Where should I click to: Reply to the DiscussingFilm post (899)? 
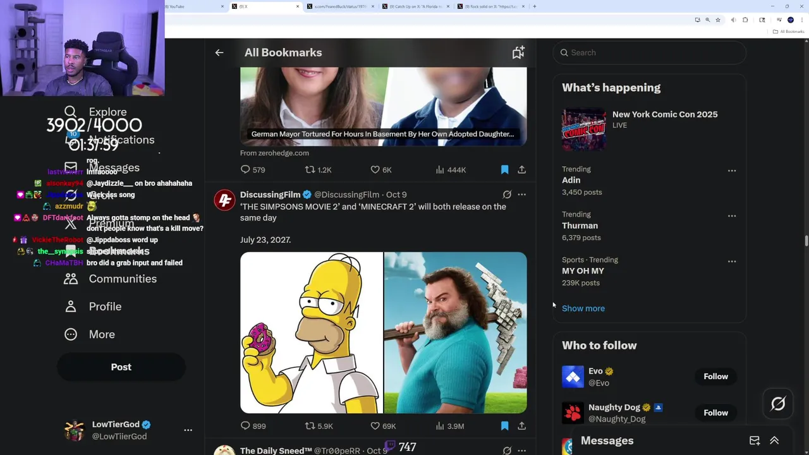[253, 426]
